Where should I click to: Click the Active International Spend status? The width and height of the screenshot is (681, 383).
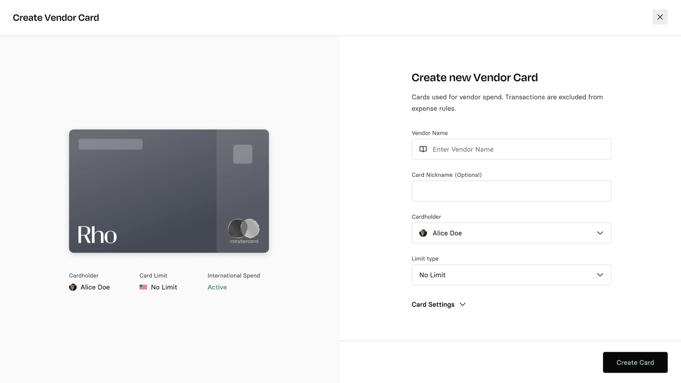coord(217,287)
